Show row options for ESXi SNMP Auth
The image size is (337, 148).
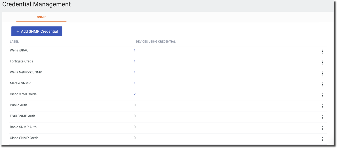pos(323,117)
